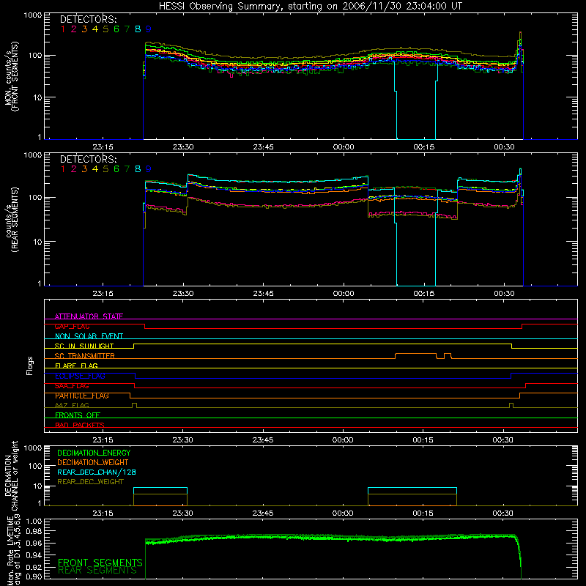Image resolution: width=586 pixels, height=586 pixels.
Task: Click the PARTICLE_FLAG label
Action: (x=82, y=396)
